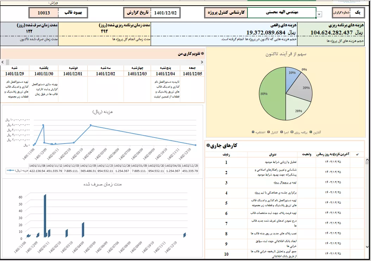Click the عنوان column header in tasks table
Image resolution: width=371 pixels, height=261 pixels.
click(x=273, y=154)
